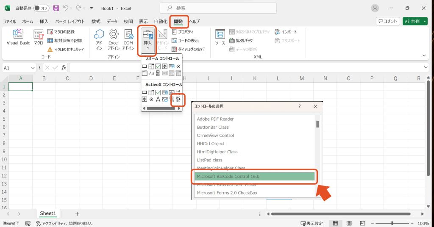Open the Visual Basic editor
Viewport: 434px width, 227px height.
(18, 37)
